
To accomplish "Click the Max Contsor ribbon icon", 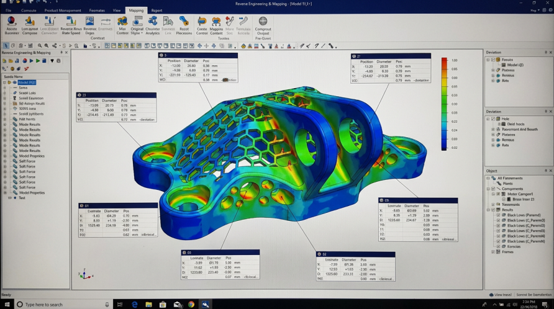I will [x=122, y=21].
